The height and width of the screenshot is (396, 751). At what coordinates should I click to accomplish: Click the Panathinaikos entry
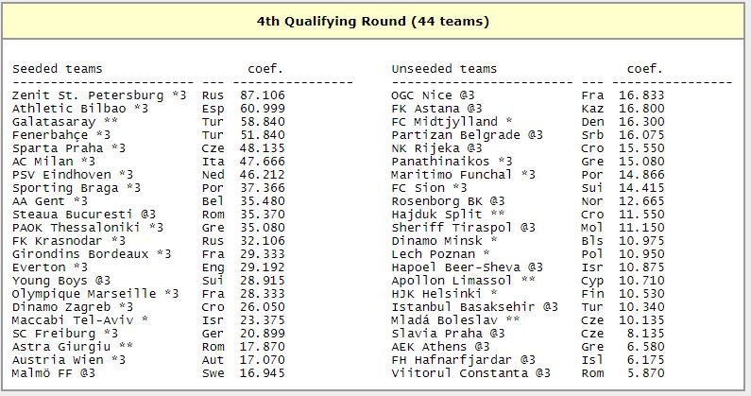click(x=452, y=162)
